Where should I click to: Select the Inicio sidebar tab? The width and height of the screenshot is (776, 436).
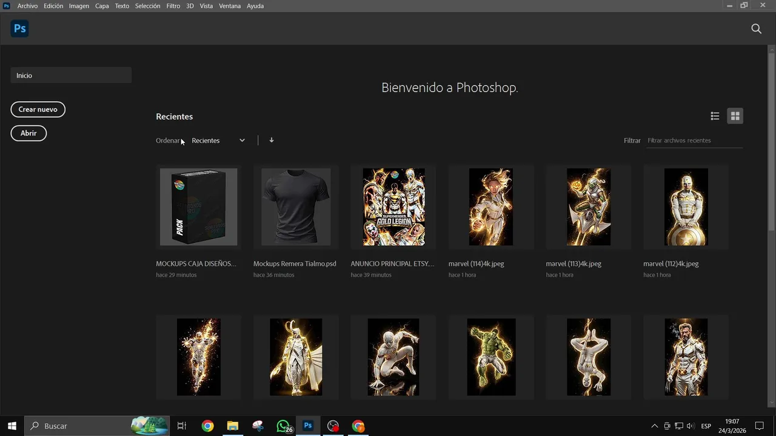(71, 75)
